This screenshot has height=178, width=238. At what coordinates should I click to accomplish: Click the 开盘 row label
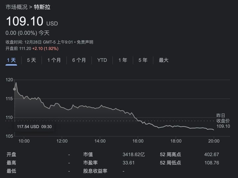11,155
